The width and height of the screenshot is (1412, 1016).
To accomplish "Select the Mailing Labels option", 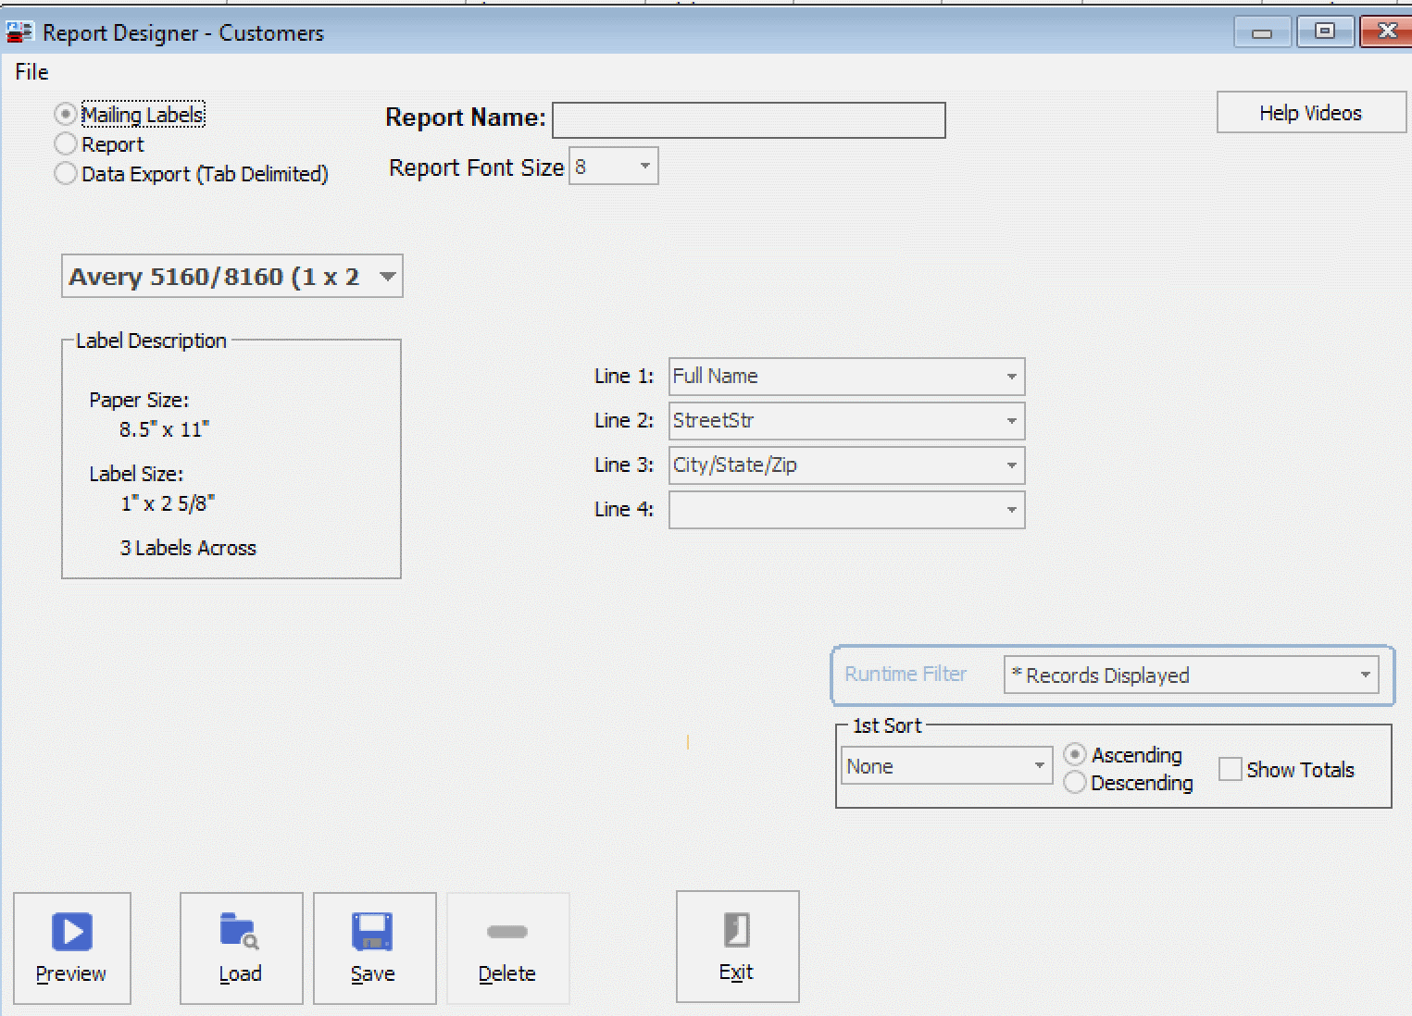I will (65, 114).
